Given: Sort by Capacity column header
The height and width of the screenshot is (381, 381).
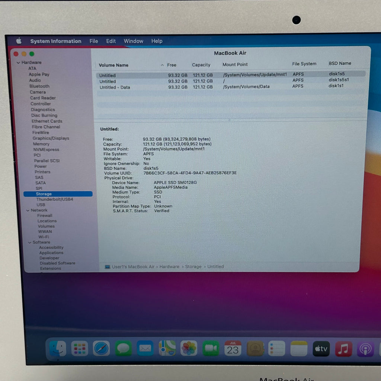Looking at the screenshot, I should [x=201, y=65].
